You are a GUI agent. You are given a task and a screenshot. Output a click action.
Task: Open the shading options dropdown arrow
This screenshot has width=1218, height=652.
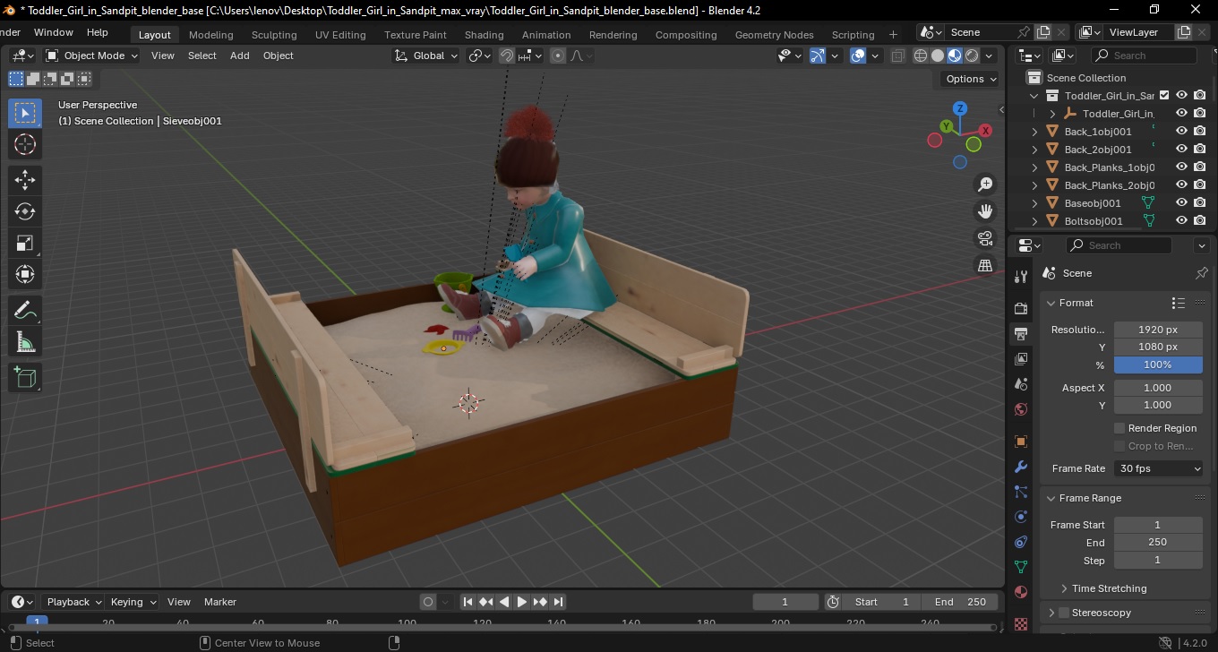[x=989, y=56]
